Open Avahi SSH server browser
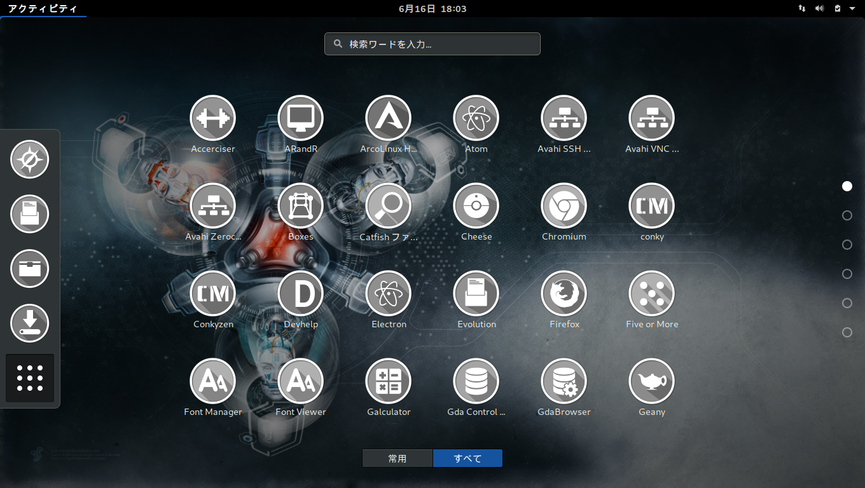This screenshot has height=488, width=865. click(x=564, y=118)
